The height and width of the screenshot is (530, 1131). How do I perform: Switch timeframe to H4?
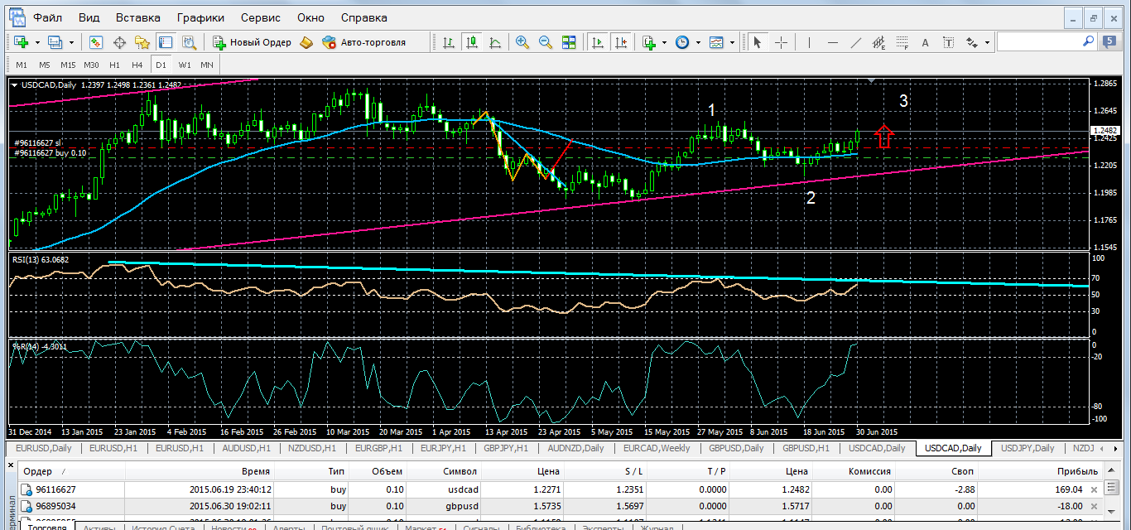(137, 65)
